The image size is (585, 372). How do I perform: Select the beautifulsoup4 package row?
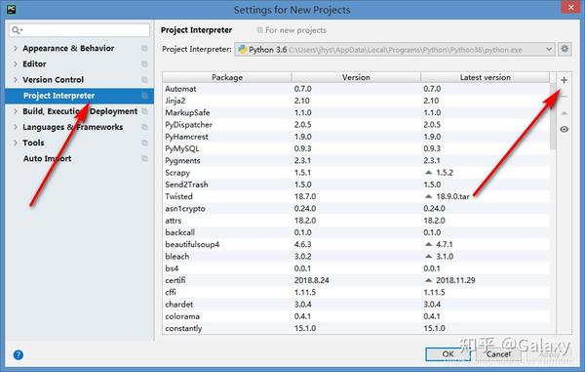(x=356, y=244)
